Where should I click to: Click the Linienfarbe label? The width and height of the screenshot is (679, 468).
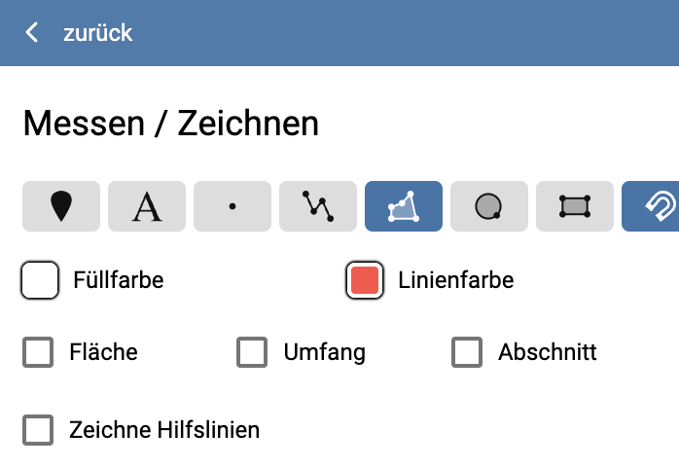pos(455,281)
